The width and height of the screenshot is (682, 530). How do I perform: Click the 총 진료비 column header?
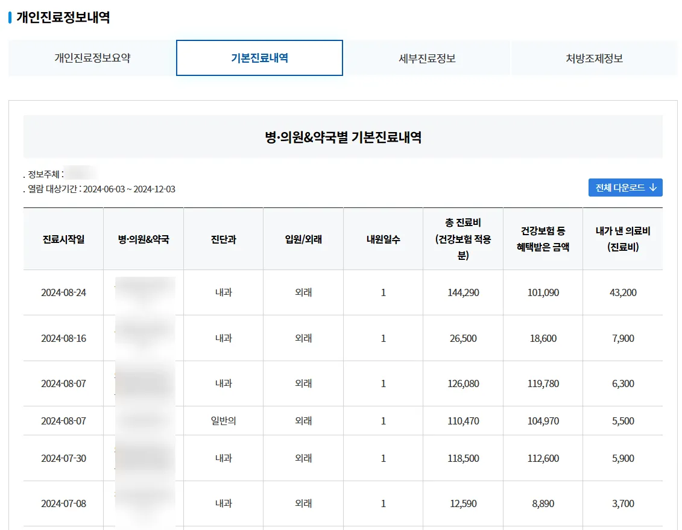click(x=463, y=238)
